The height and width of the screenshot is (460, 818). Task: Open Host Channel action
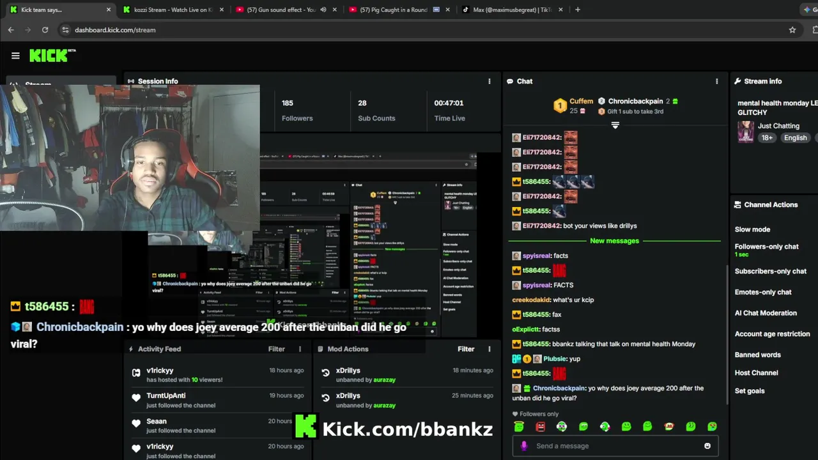click(756, 372)
